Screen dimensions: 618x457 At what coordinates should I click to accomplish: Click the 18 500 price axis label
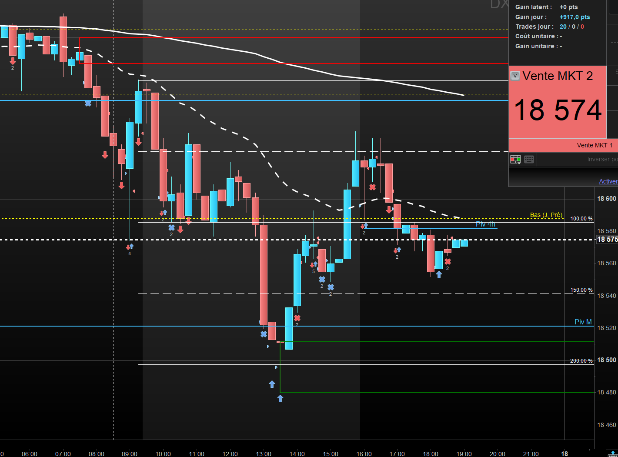point(607,360)
